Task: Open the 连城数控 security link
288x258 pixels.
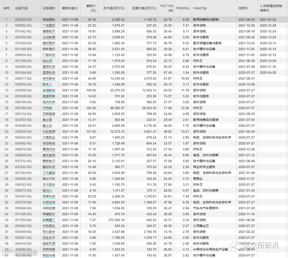Action: tap(49, 90)
